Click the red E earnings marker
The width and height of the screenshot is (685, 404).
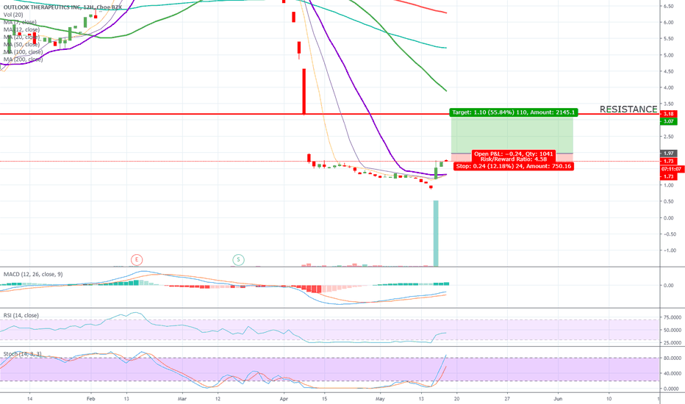tap(137, 260)
